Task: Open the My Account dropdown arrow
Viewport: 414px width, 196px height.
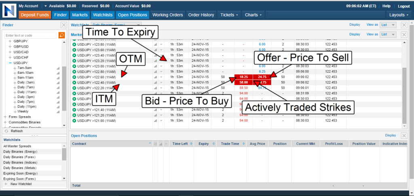Action: (x=46, y=6)
